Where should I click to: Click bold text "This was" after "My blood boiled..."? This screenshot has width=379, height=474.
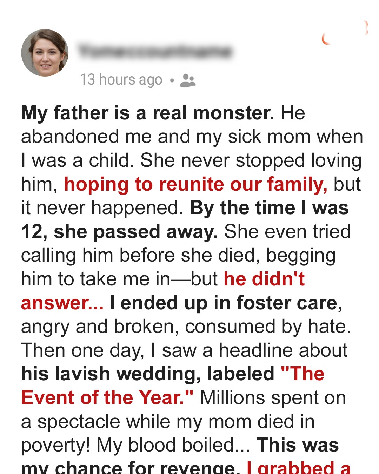(x=298, y=445)
